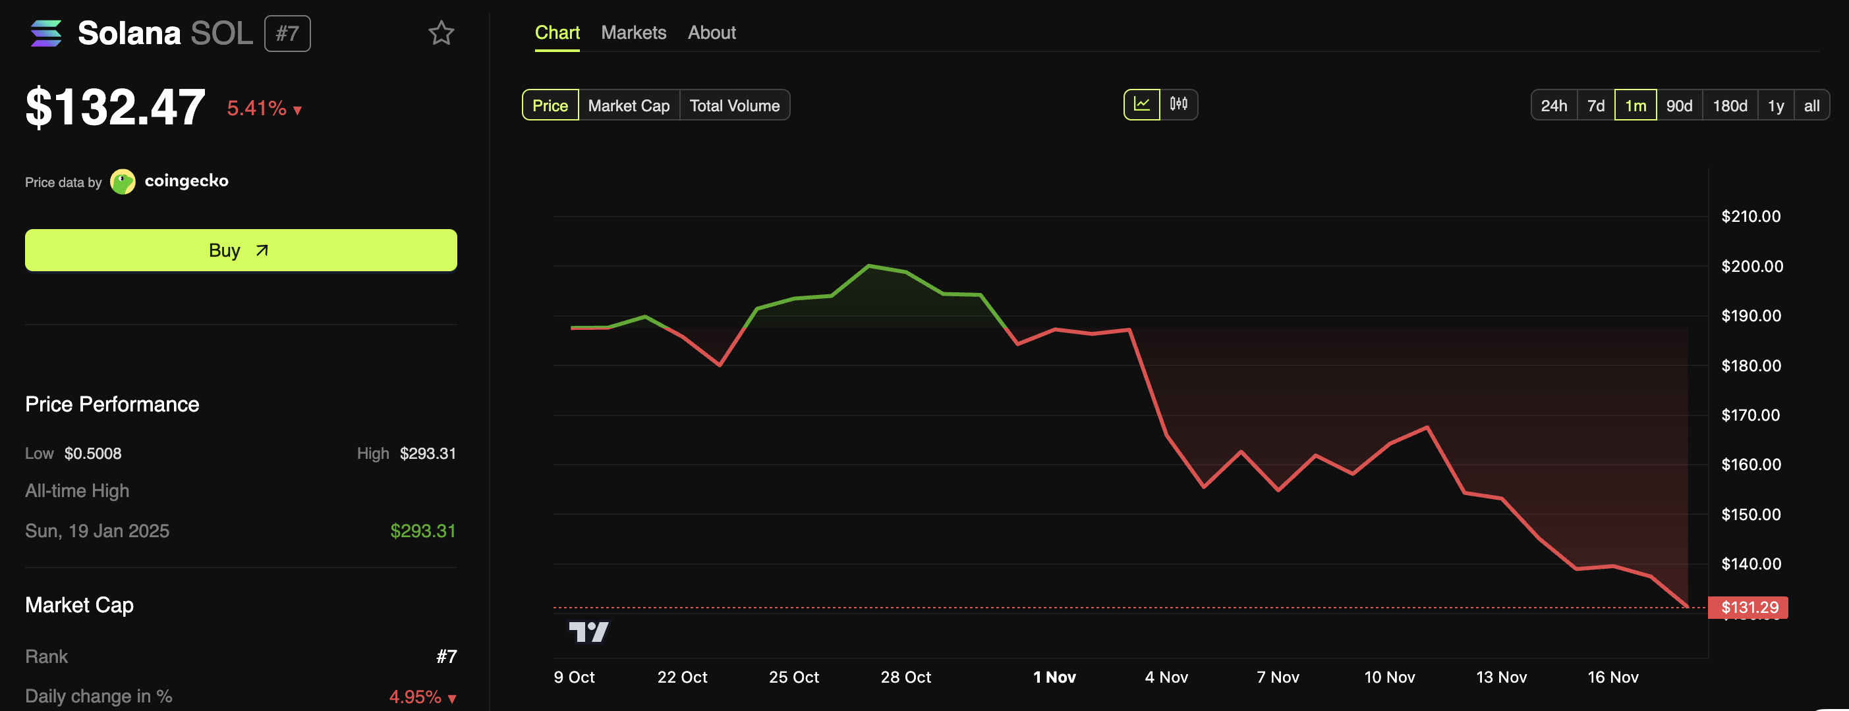Open the About tab
Screen dimensions: 1849x711
[711, 32]
